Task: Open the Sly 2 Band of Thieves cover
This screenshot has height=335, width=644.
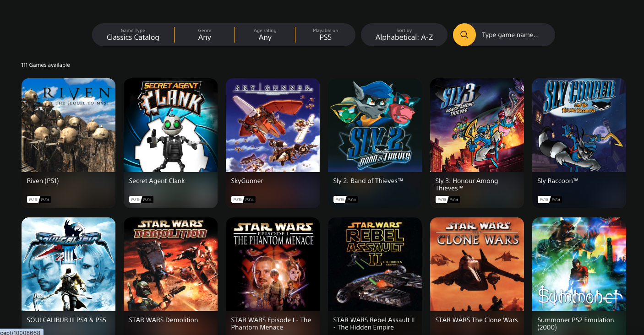Action: pyautogui.click(x=375, y=125)
